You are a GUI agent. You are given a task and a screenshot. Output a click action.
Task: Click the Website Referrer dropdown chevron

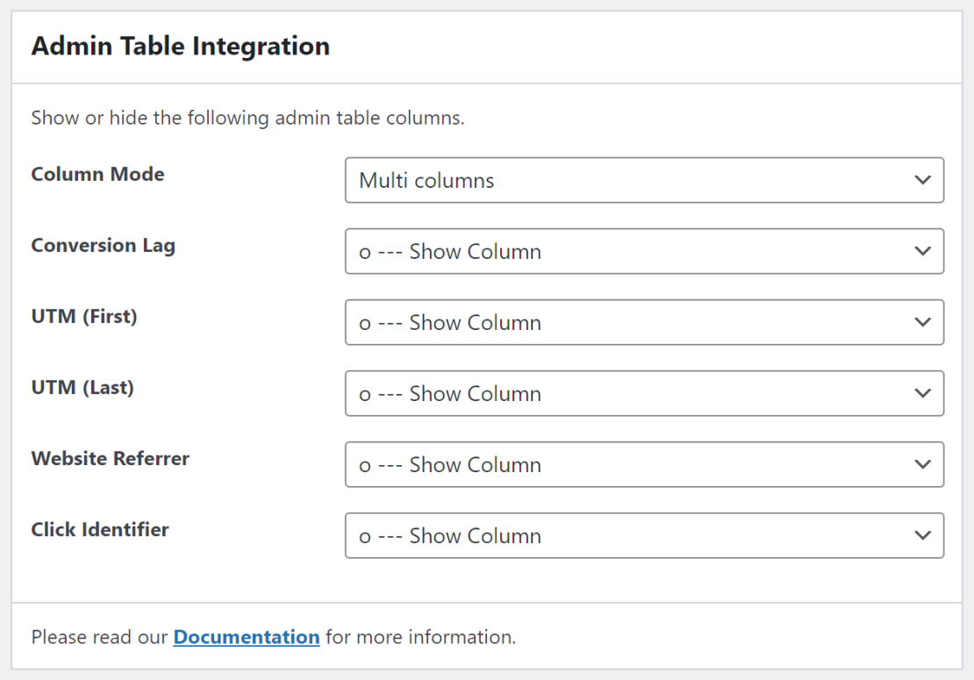click(922, 464)
